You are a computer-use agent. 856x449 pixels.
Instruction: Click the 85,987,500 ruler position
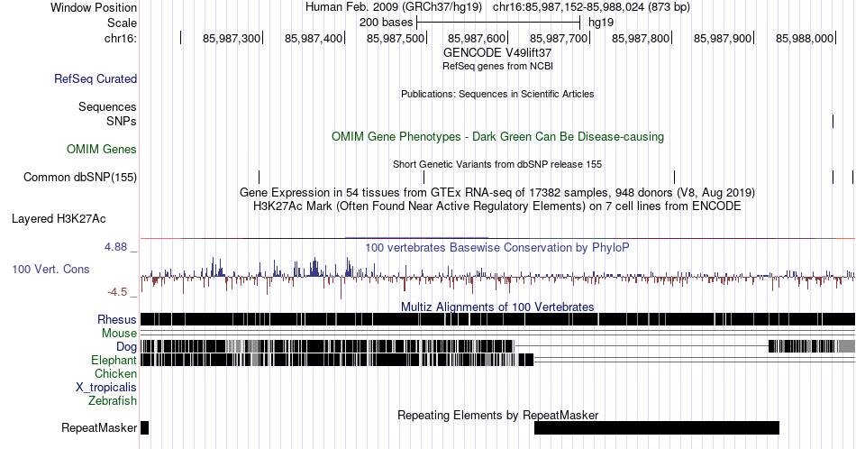tap(396, 38)
